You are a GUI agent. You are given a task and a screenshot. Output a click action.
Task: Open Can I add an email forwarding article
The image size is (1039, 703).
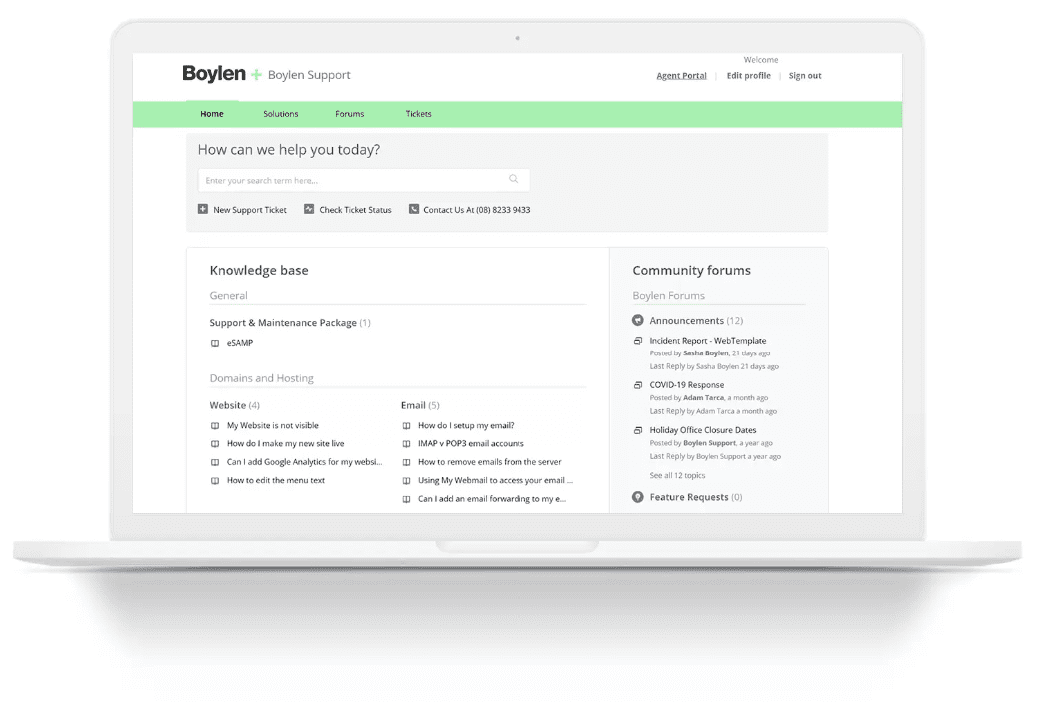coord(492,499)
